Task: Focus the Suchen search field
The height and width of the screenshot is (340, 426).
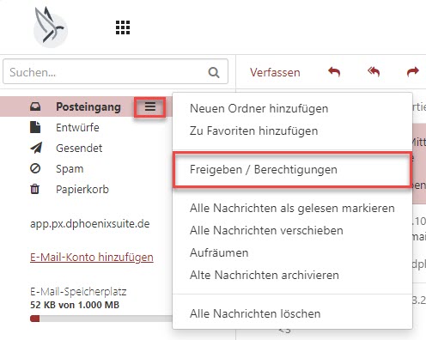Action: click(115, 71)
